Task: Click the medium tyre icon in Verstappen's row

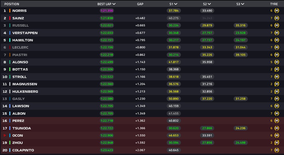Action: [276, 33]
